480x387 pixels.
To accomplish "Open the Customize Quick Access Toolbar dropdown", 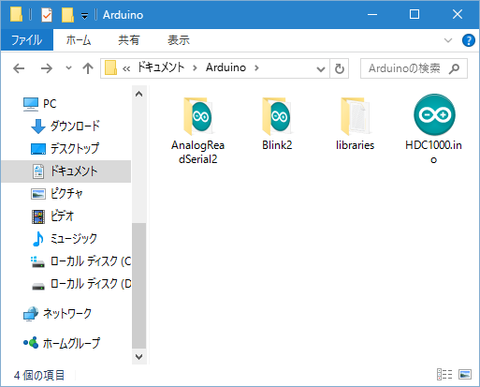I will (84, 15).
